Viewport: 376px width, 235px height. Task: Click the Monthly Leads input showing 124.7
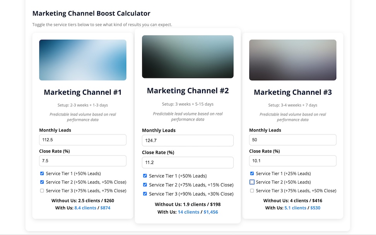pos(188,141)
